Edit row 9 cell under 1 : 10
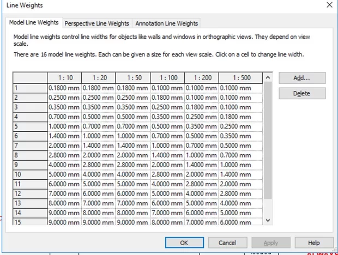This screenshot has width=338, height=255. (x=64, y=165)
